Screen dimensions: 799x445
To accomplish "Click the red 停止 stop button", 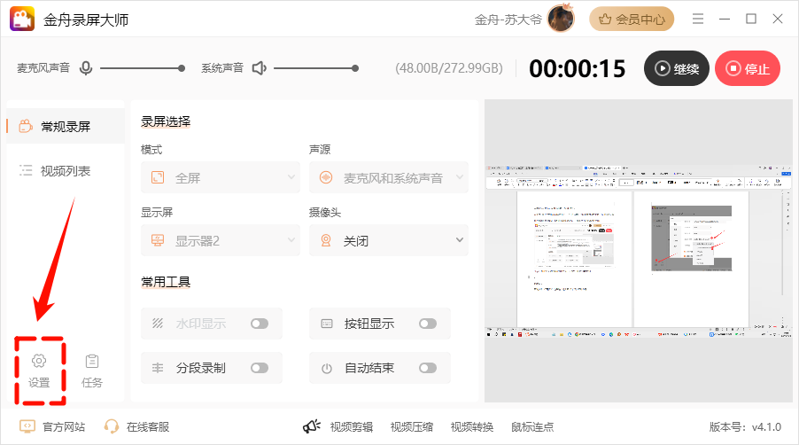I will (748, 68).
